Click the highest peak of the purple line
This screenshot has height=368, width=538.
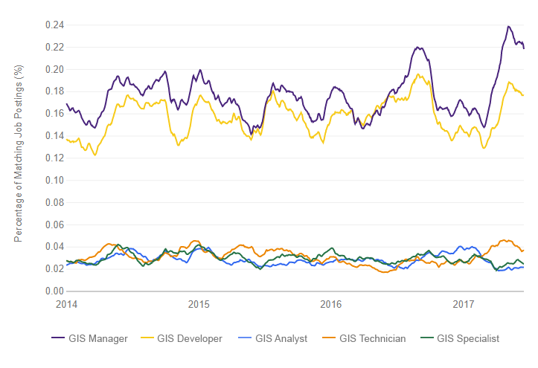[x=508, y=27]
